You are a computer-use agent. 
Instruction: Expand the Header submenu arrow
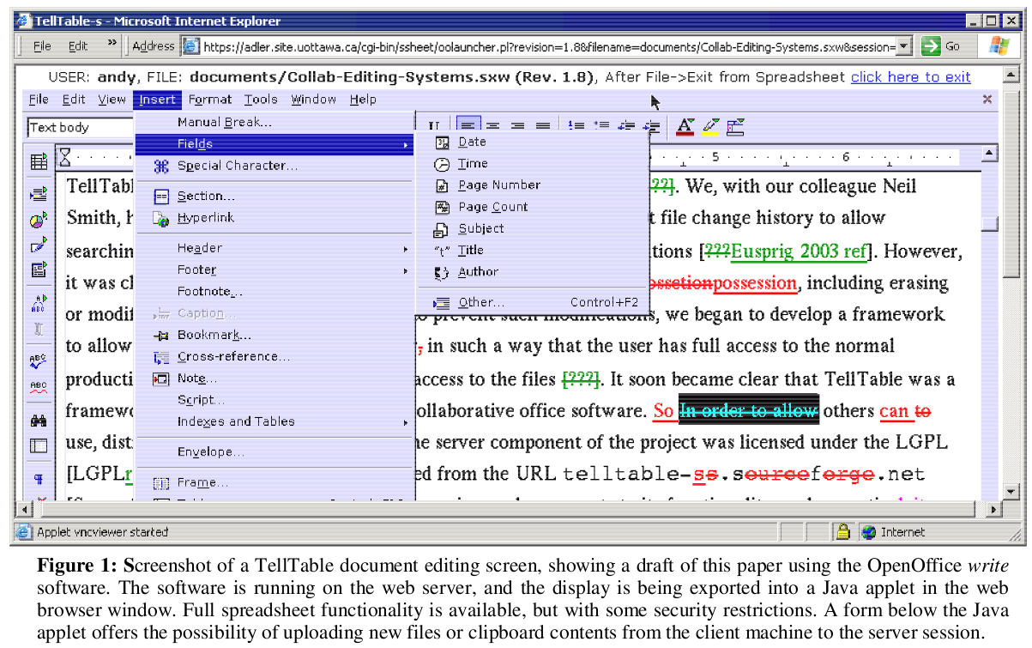pyautogui.click(x=406, y=249)
